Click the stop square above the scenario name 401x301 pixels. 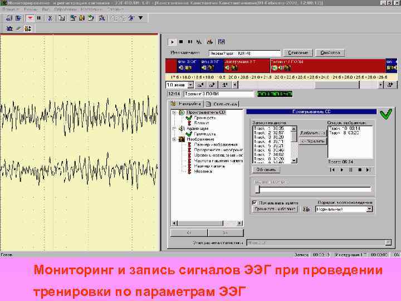point(181,42)
